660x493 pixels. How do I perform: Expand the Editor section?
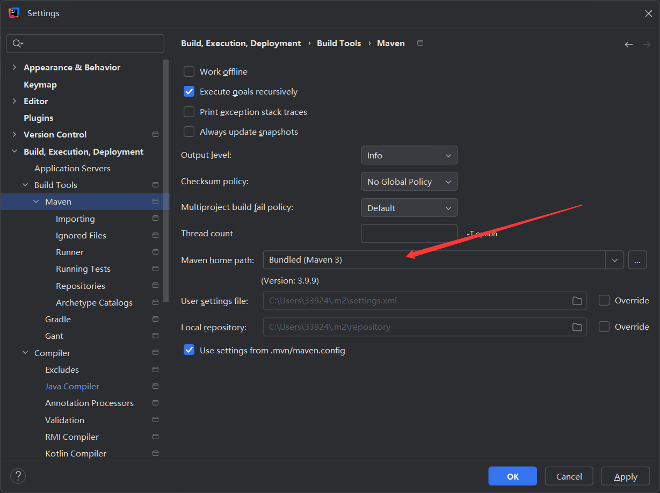pyautogui.click(x=14, y=101)
